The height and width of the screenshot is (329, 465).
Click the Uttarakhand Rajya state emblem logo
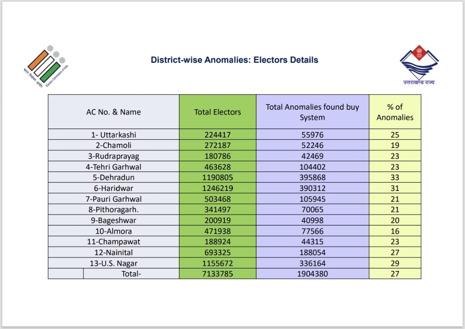click(x=419, y=65)
